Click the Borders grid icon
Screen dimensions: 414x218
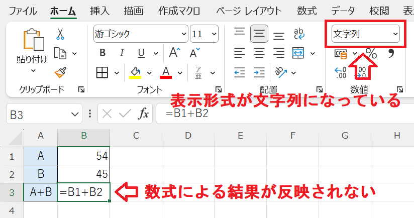[102, 72]
